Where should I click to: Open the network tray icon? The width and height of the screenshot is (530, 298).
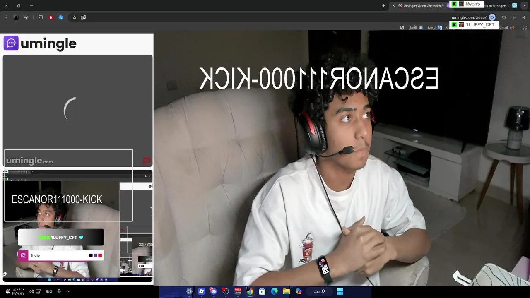[x=39, y=291]
